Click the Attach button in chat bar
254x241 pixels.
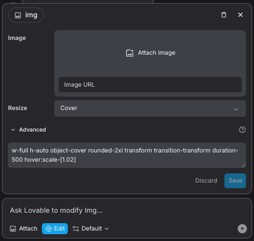[23, 229]
